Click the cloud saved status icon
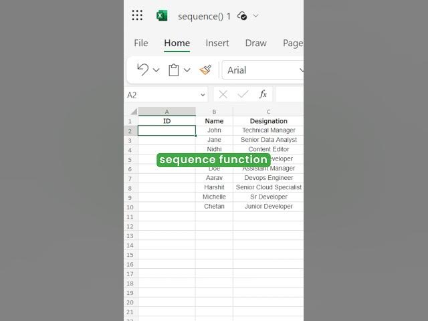The width and height of the screenshot is (428, 321). point(242,15)
